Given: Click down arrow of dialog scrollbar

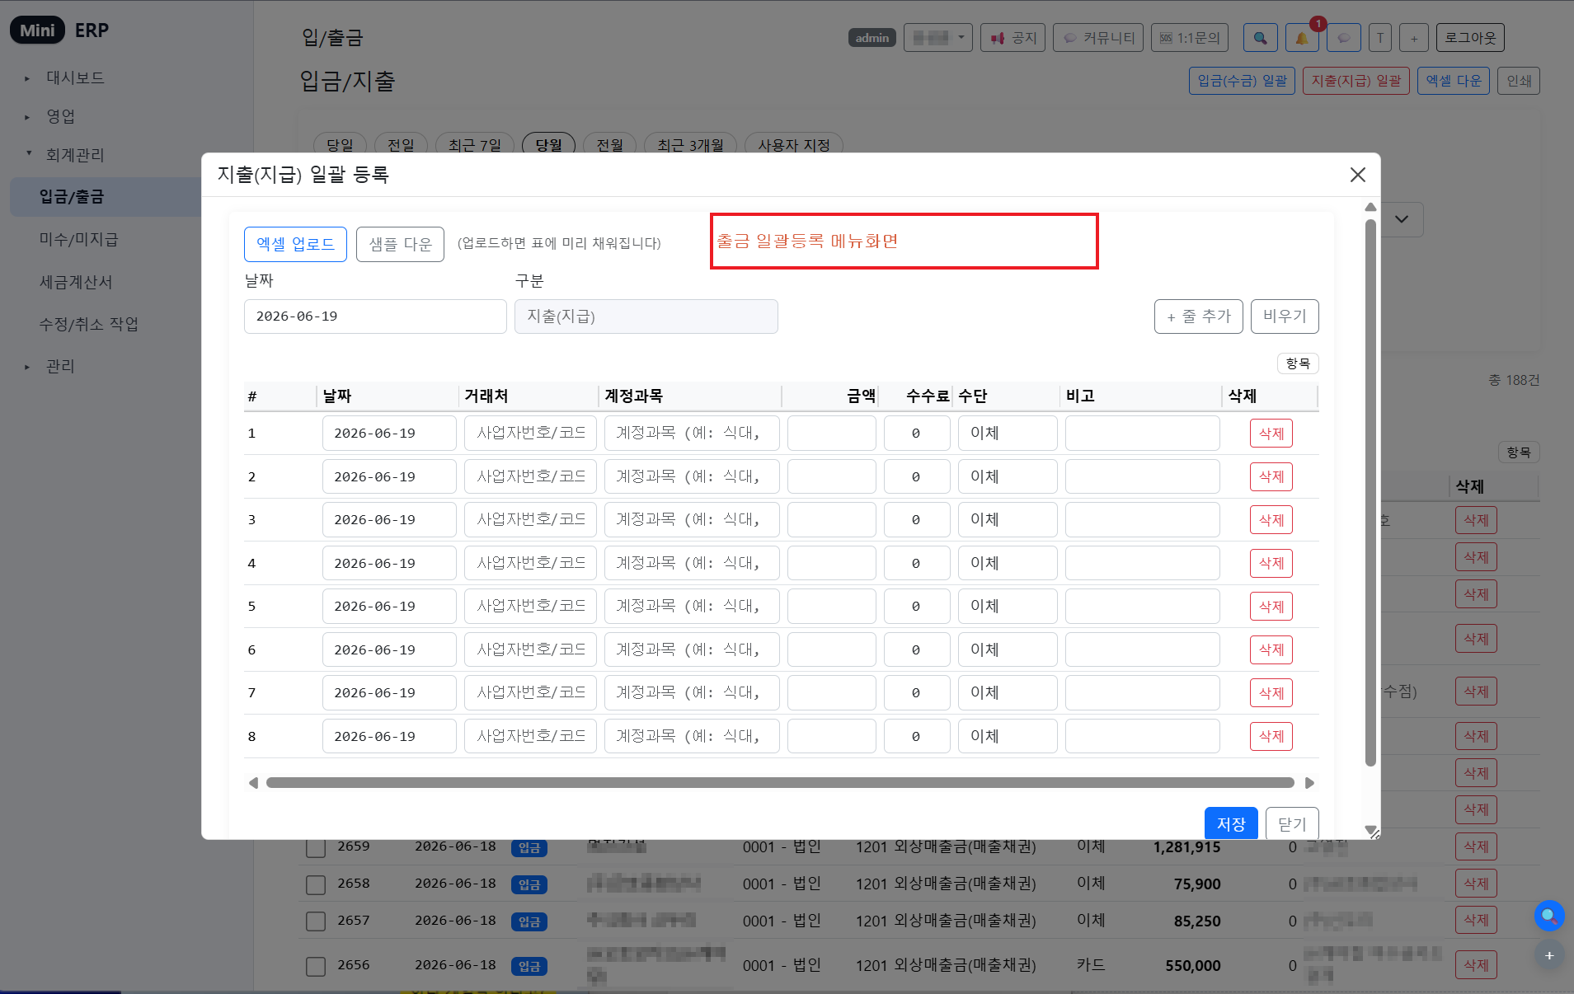Looking at the screenshot, I should (x=1370, y=830).
